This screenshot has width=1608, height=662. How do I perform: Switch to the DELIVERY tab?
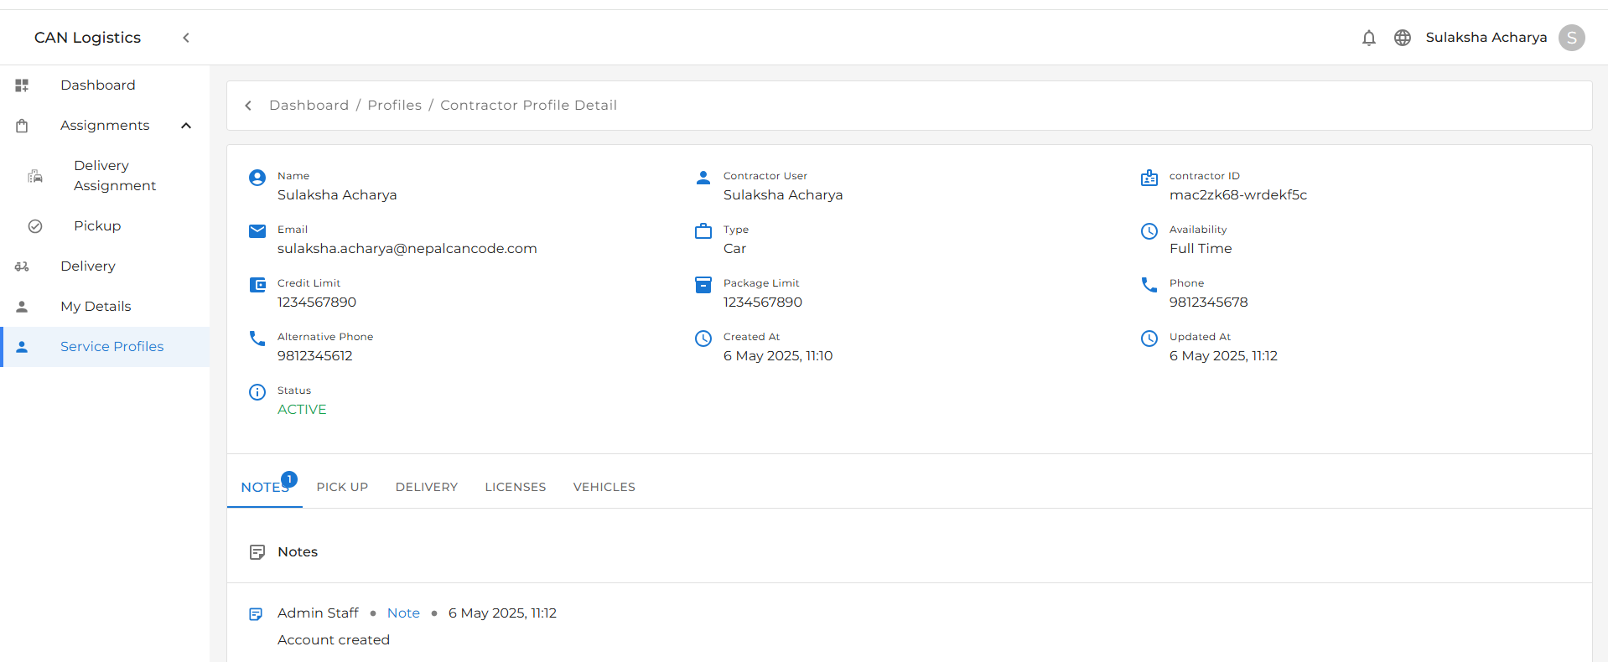pyautogui.click(x=427, y=488)
